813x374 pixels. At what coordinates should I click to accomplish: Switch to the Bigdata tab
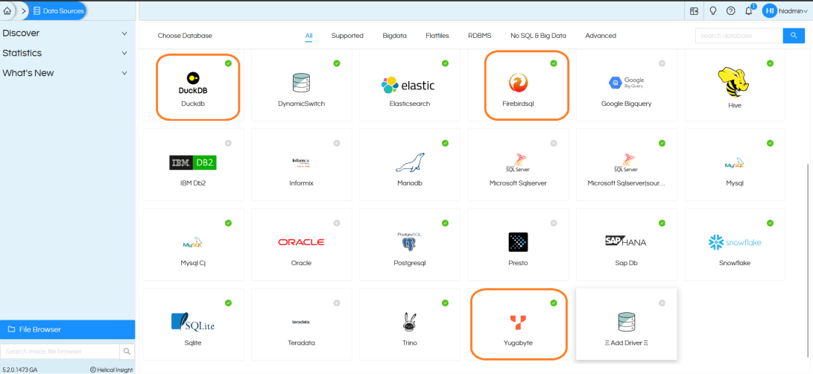tap(394, 36)
